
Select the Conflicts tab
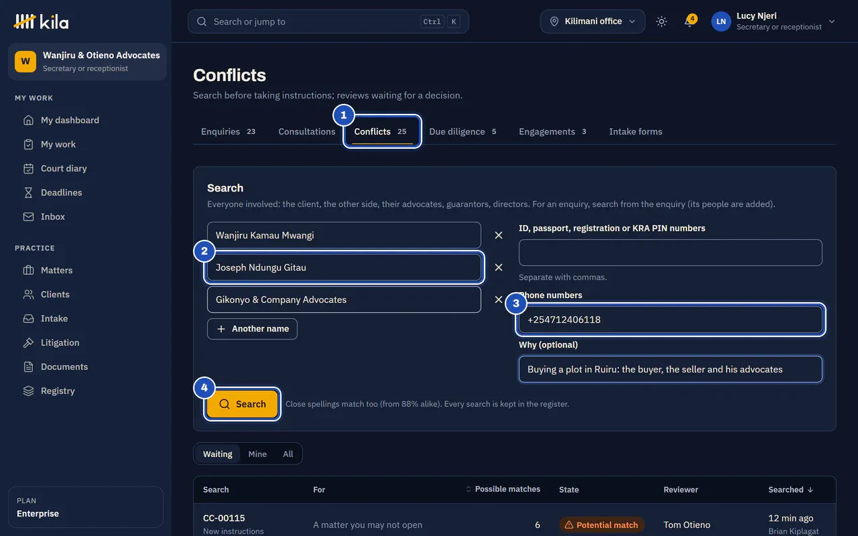point(382,131)
